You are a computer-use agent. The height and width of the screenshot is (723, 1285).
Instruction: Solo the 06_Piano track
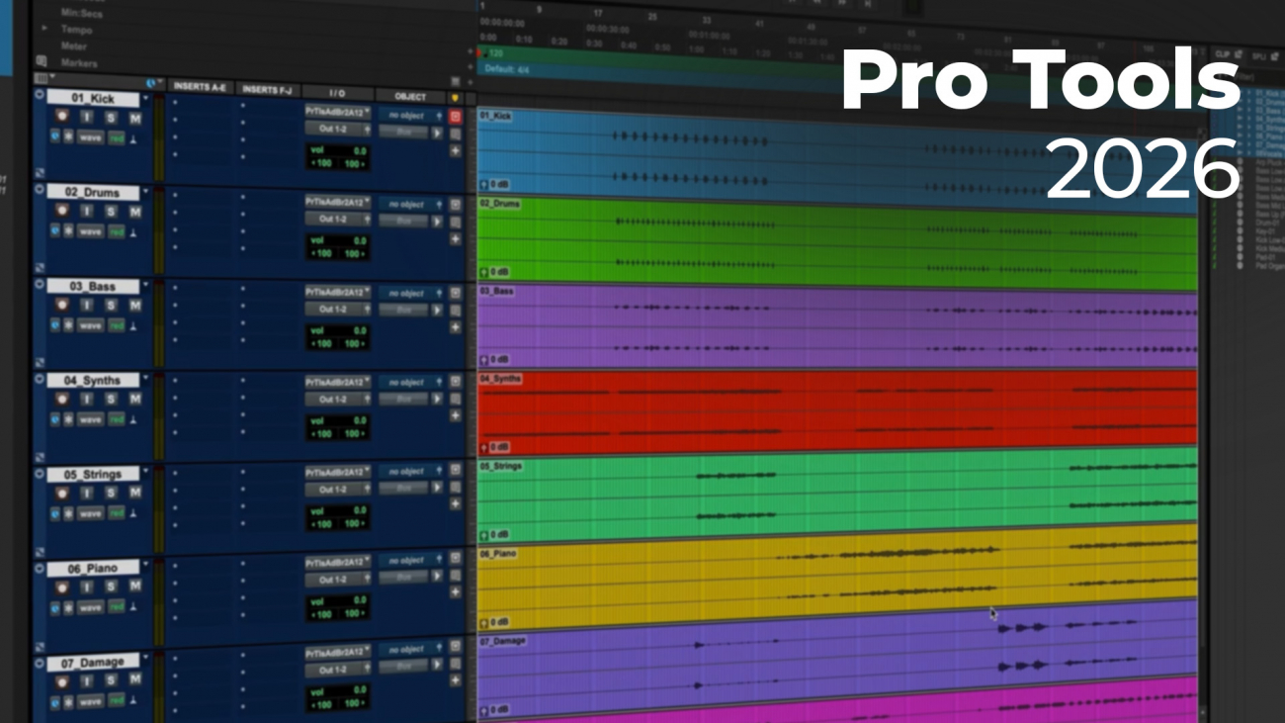111,587
